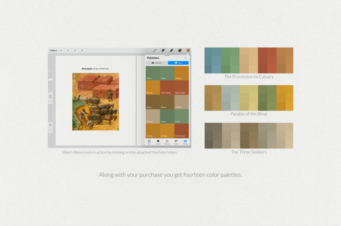Click the 'Example of an artwork' caption
The image size is (341, 226).
[x=95, y=68]
